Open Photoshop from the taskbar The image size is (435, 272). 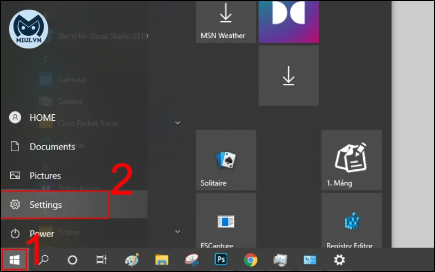click(221, 260)
